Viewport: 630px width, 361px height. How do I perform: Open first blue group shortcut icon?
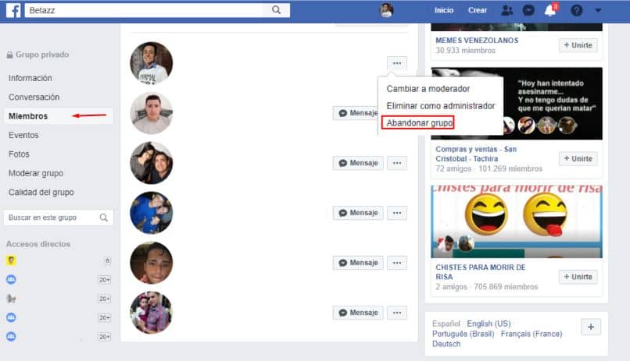[11, 280]
